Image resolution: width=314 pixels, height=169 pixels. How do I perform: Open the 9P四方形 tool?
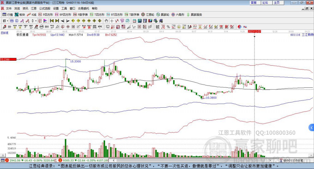pos(63,15)
